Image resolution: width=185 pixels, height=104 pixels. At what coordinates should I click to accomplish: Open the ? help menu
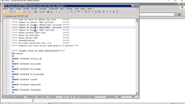pyautogui.click(x=94, y=9)
